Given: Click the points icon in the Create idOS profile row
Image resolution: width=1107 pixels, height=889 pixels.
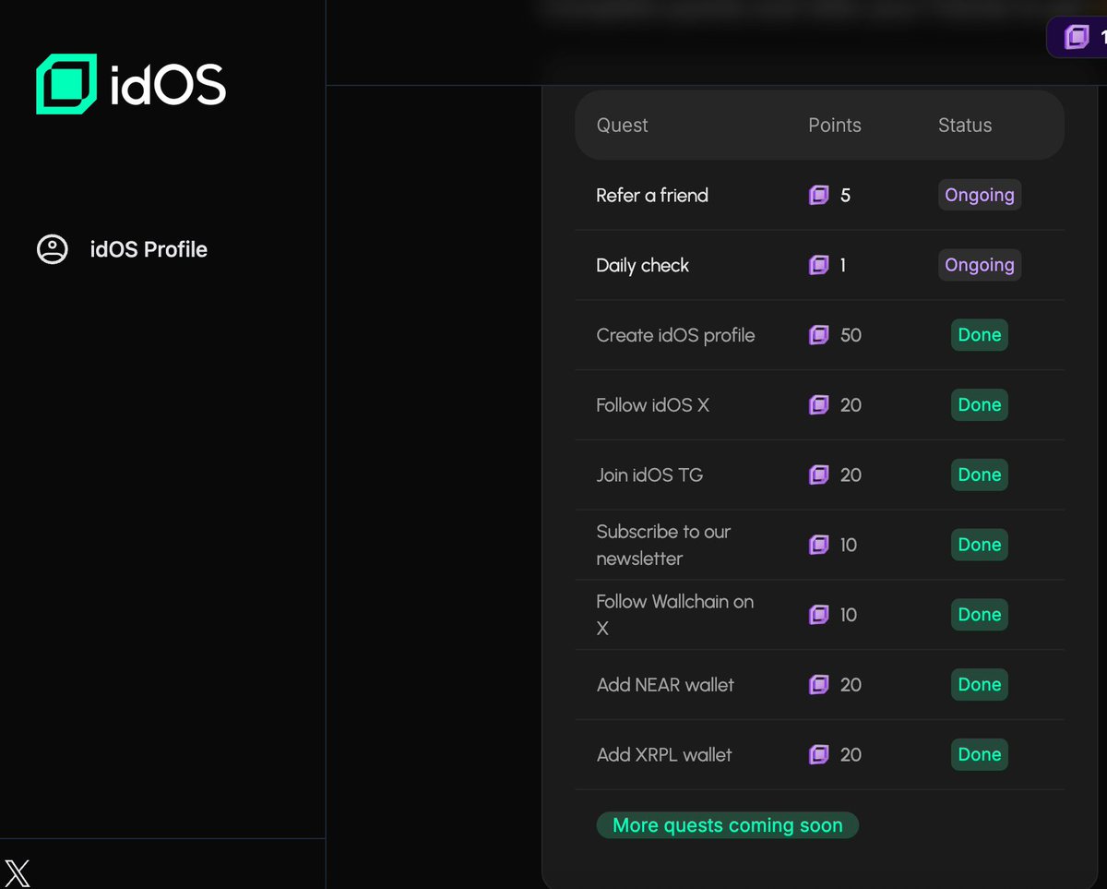Looking at the screenshot, I should point(819,335).
